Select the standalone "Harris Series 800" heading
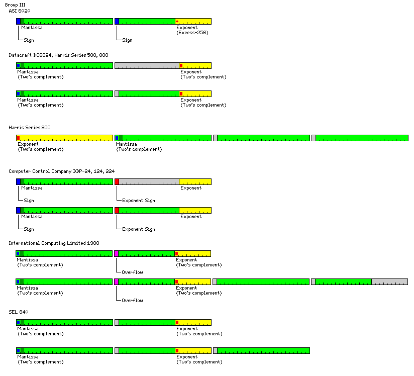This screenshot has height=376, width=414. [x=30, y=127]
